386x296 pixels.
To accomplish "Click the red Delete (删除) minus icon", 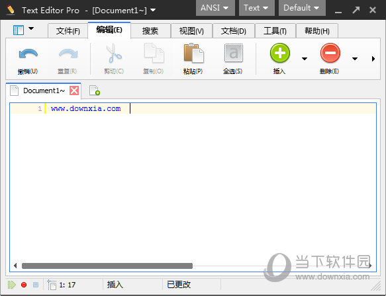I will [x=330, y=53].
